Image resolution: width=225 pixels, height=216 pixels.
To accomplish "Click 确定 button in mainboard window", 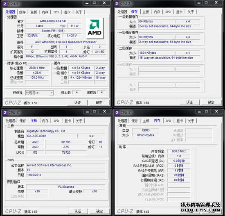I will click(99, 211).
